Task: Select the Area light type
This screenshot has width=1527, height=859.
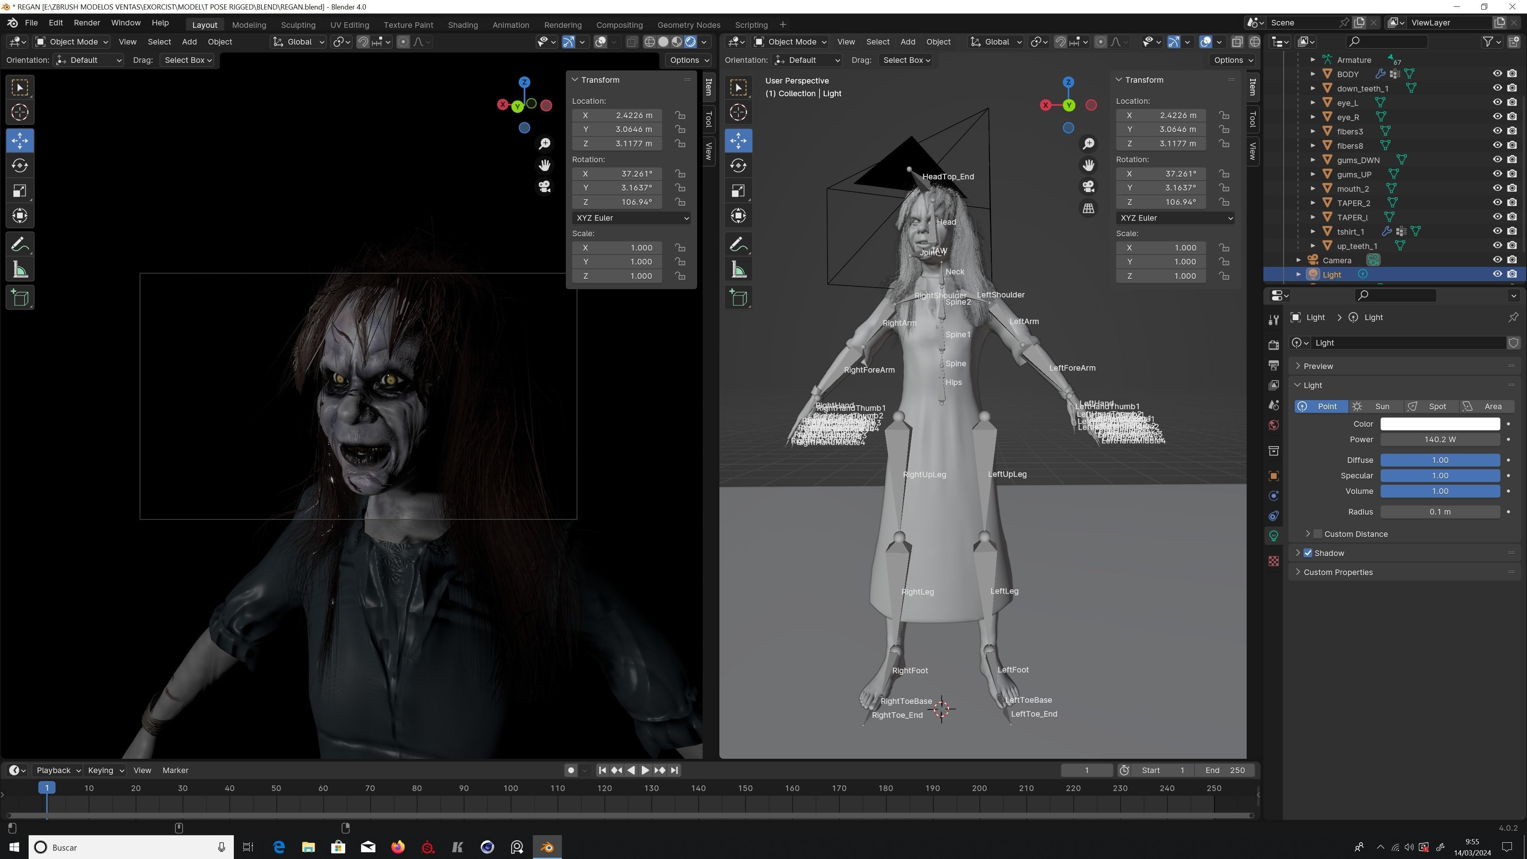Action: click(x=1486, y=406)
